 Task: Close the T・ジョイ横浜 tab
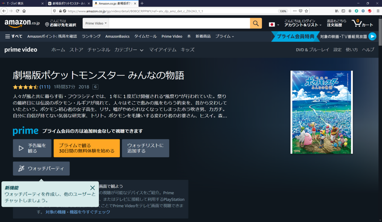(43, 3)
